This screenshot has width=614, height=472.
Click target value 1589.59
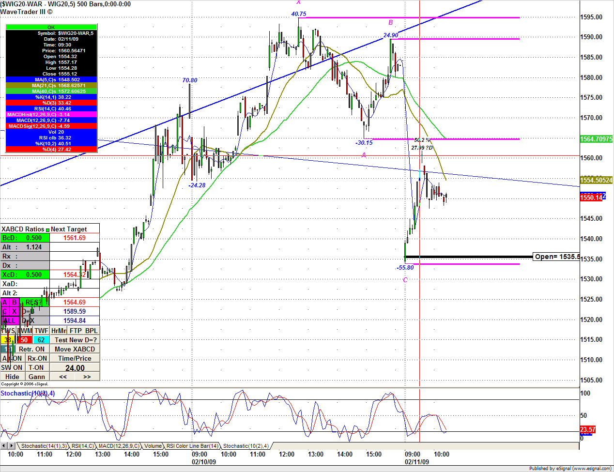coord(75,311)
